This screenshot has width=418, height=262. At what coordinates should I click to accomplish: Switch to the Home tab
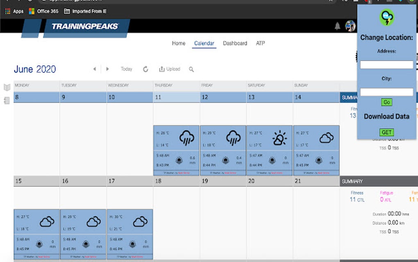178,43
